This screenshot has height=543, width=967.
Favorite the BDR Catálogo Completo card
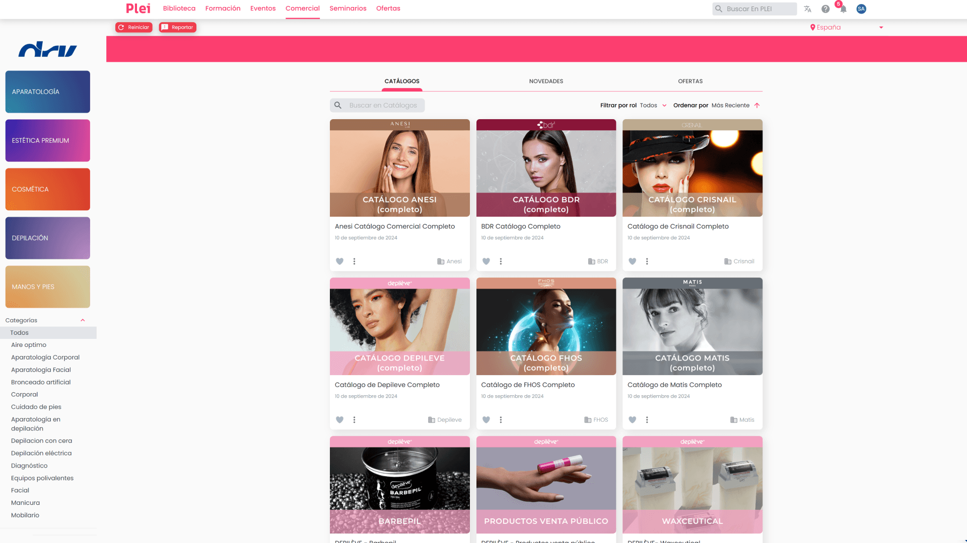point(486,261)
